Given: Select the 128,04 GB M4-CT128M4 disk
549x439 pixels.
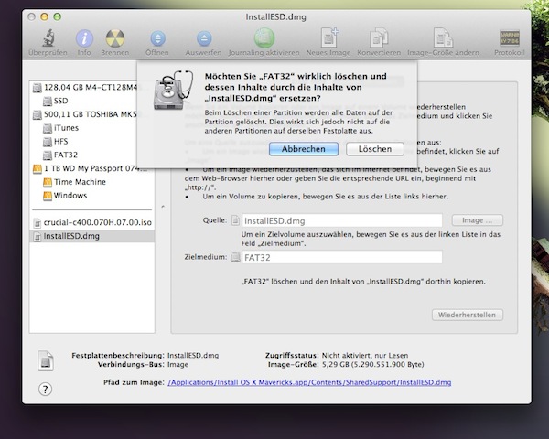Looking at the screenshot, I should coord(91,87).
